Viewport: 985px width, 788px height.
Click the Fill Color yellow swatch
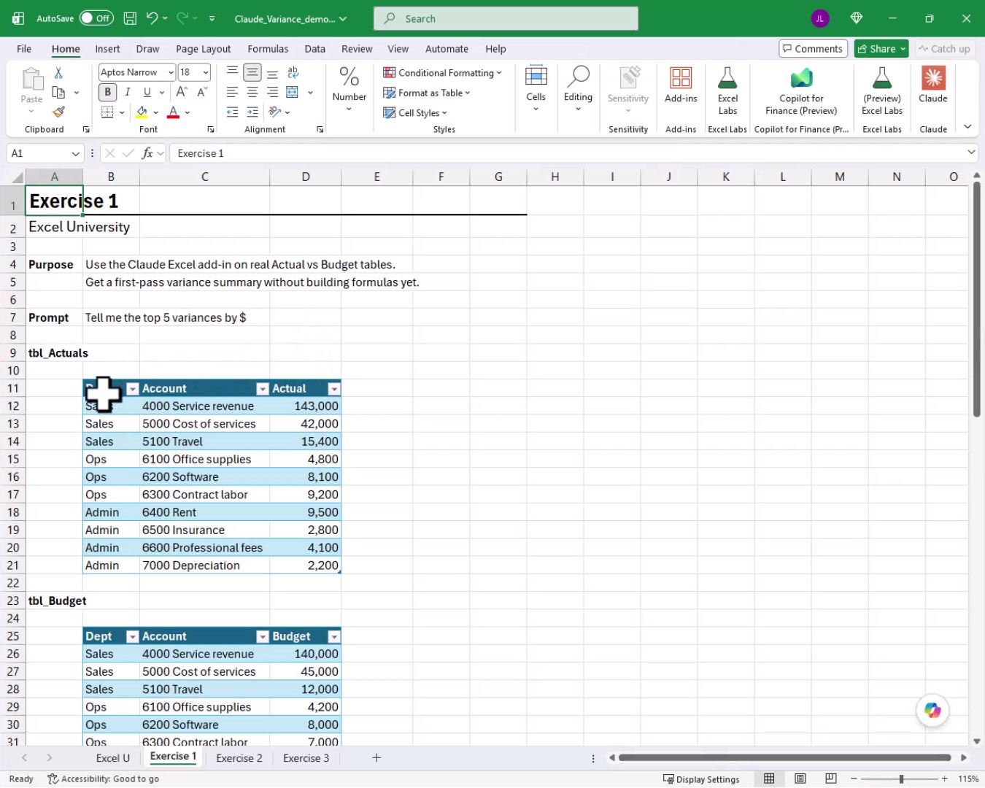pos(142,112)
